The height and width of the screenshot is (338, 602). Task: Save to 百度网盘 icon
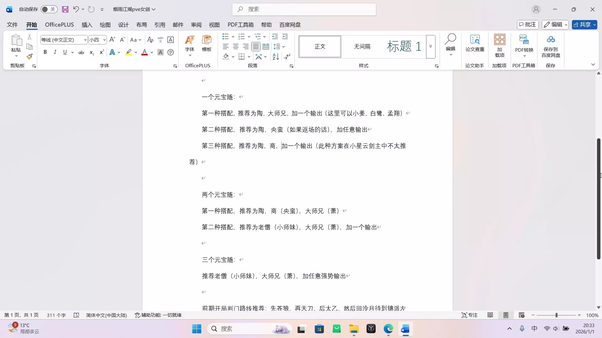click(x=551, y=46)
